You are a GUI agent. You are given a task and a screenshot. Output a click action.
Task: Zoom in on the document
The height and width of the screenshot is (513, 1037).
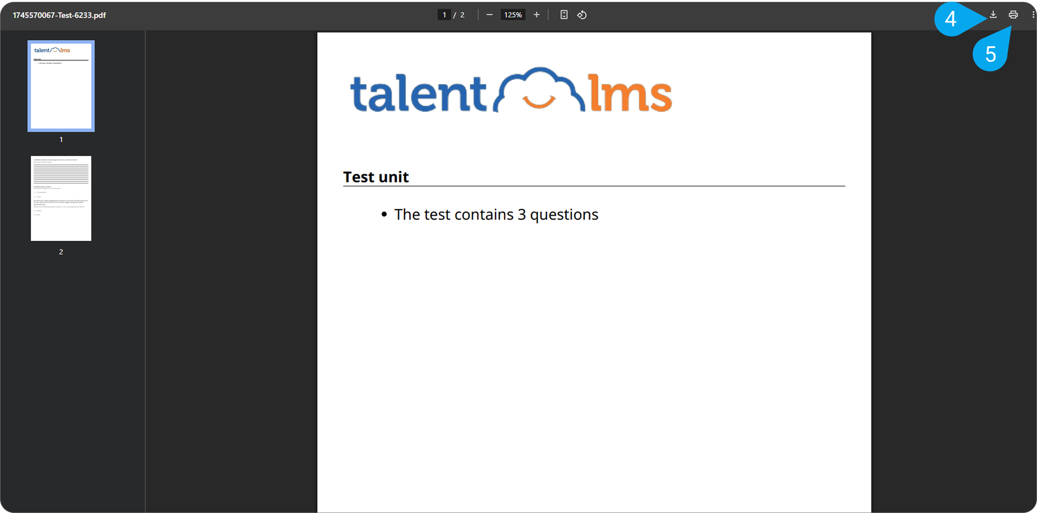point(537,15)
